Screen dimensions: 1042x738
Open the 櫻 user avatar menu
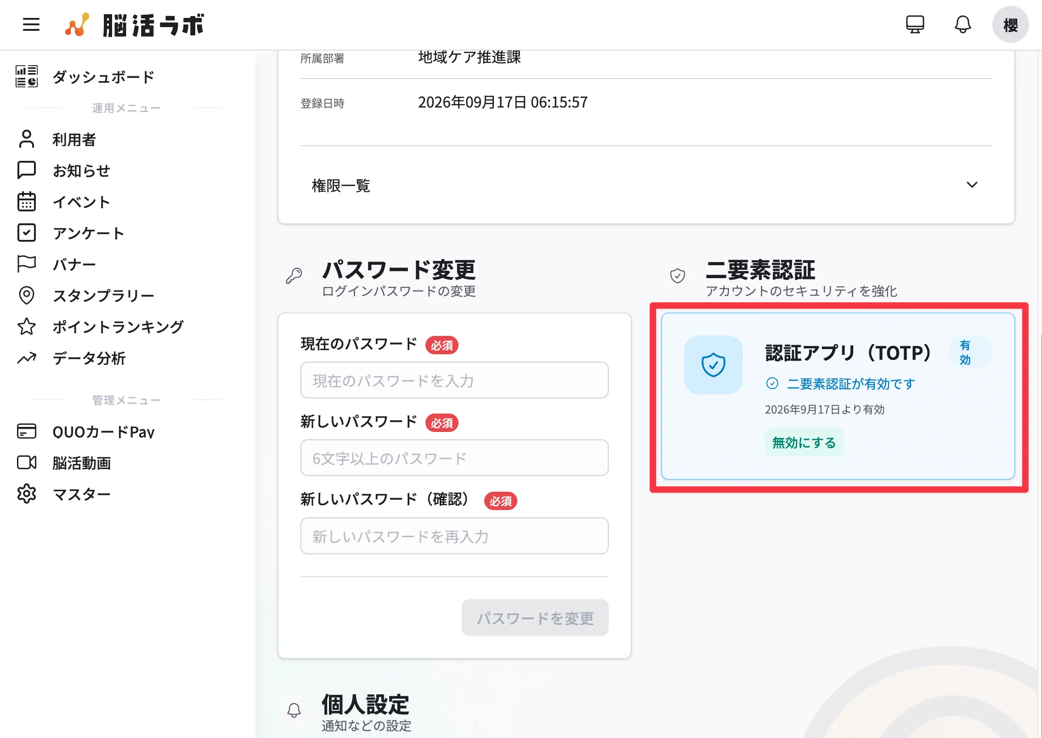point(1010,25)
